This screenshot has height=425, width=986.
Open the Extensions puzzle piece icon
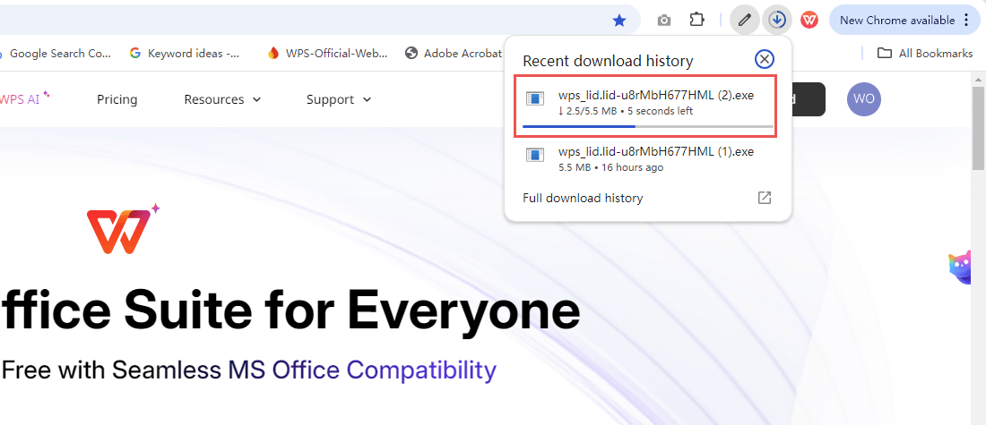(x=696, y=20)
